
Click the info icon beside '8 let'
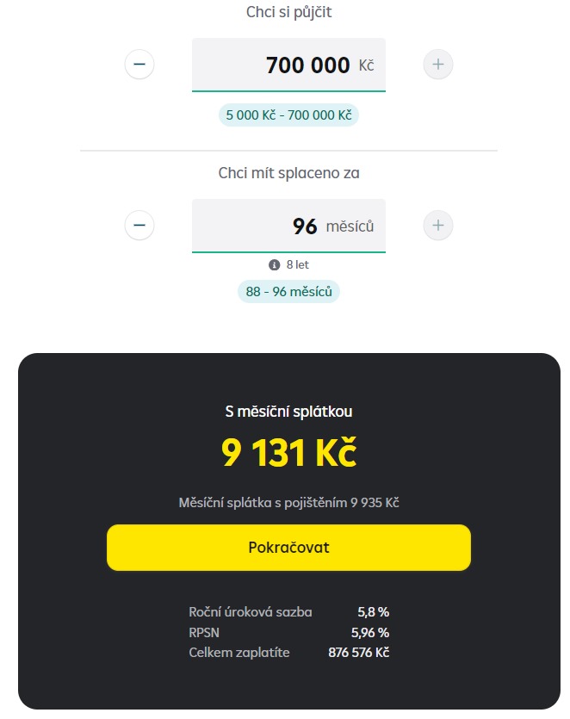coord(275,265)
